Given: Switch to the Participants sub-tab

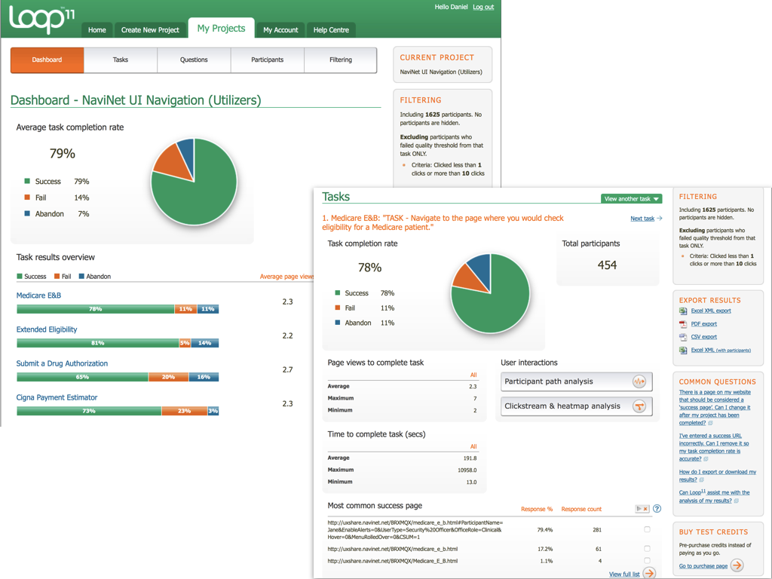Looking at the screenshot, I should [268, 60].
